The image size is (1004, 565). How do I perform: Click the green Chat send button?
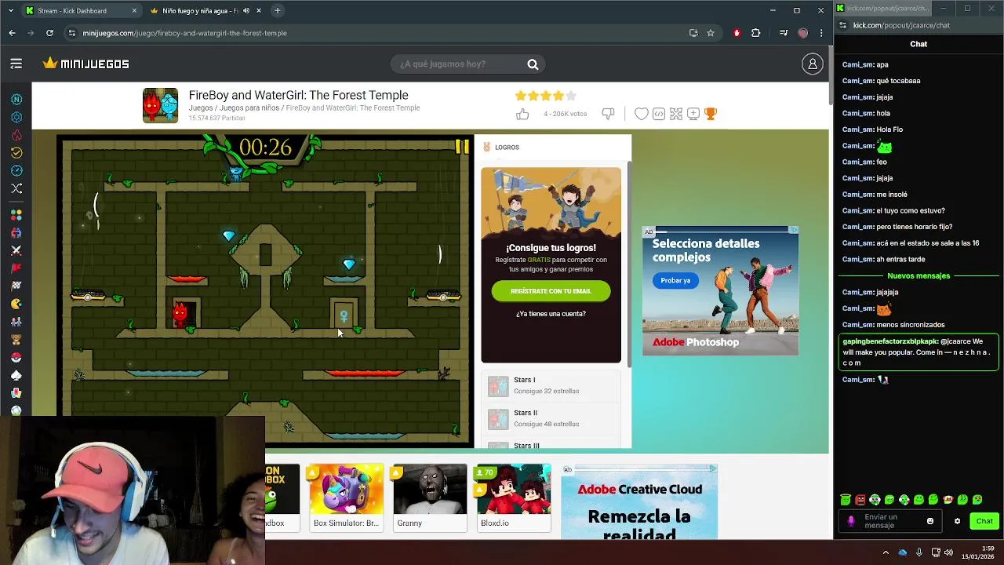tap(984, 521)
